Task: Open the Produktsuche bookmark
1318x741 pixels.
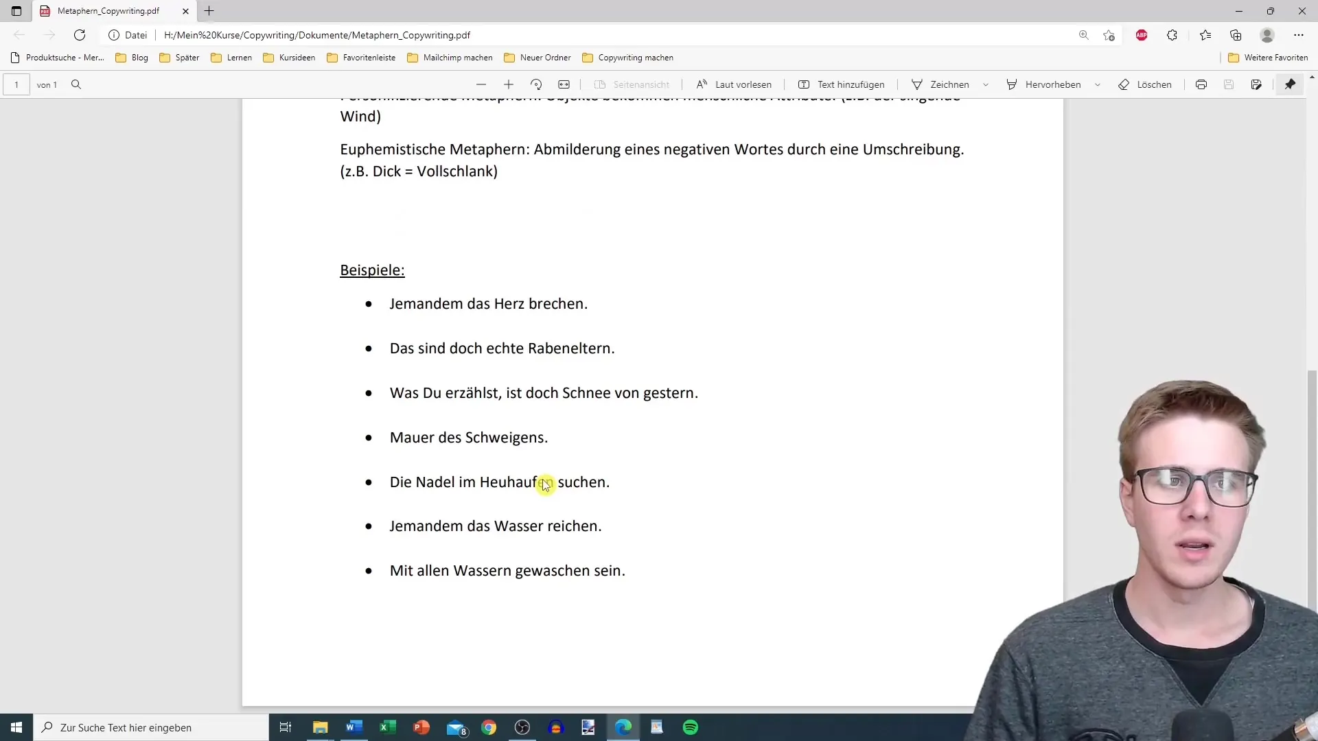Action: coord(58,58)
